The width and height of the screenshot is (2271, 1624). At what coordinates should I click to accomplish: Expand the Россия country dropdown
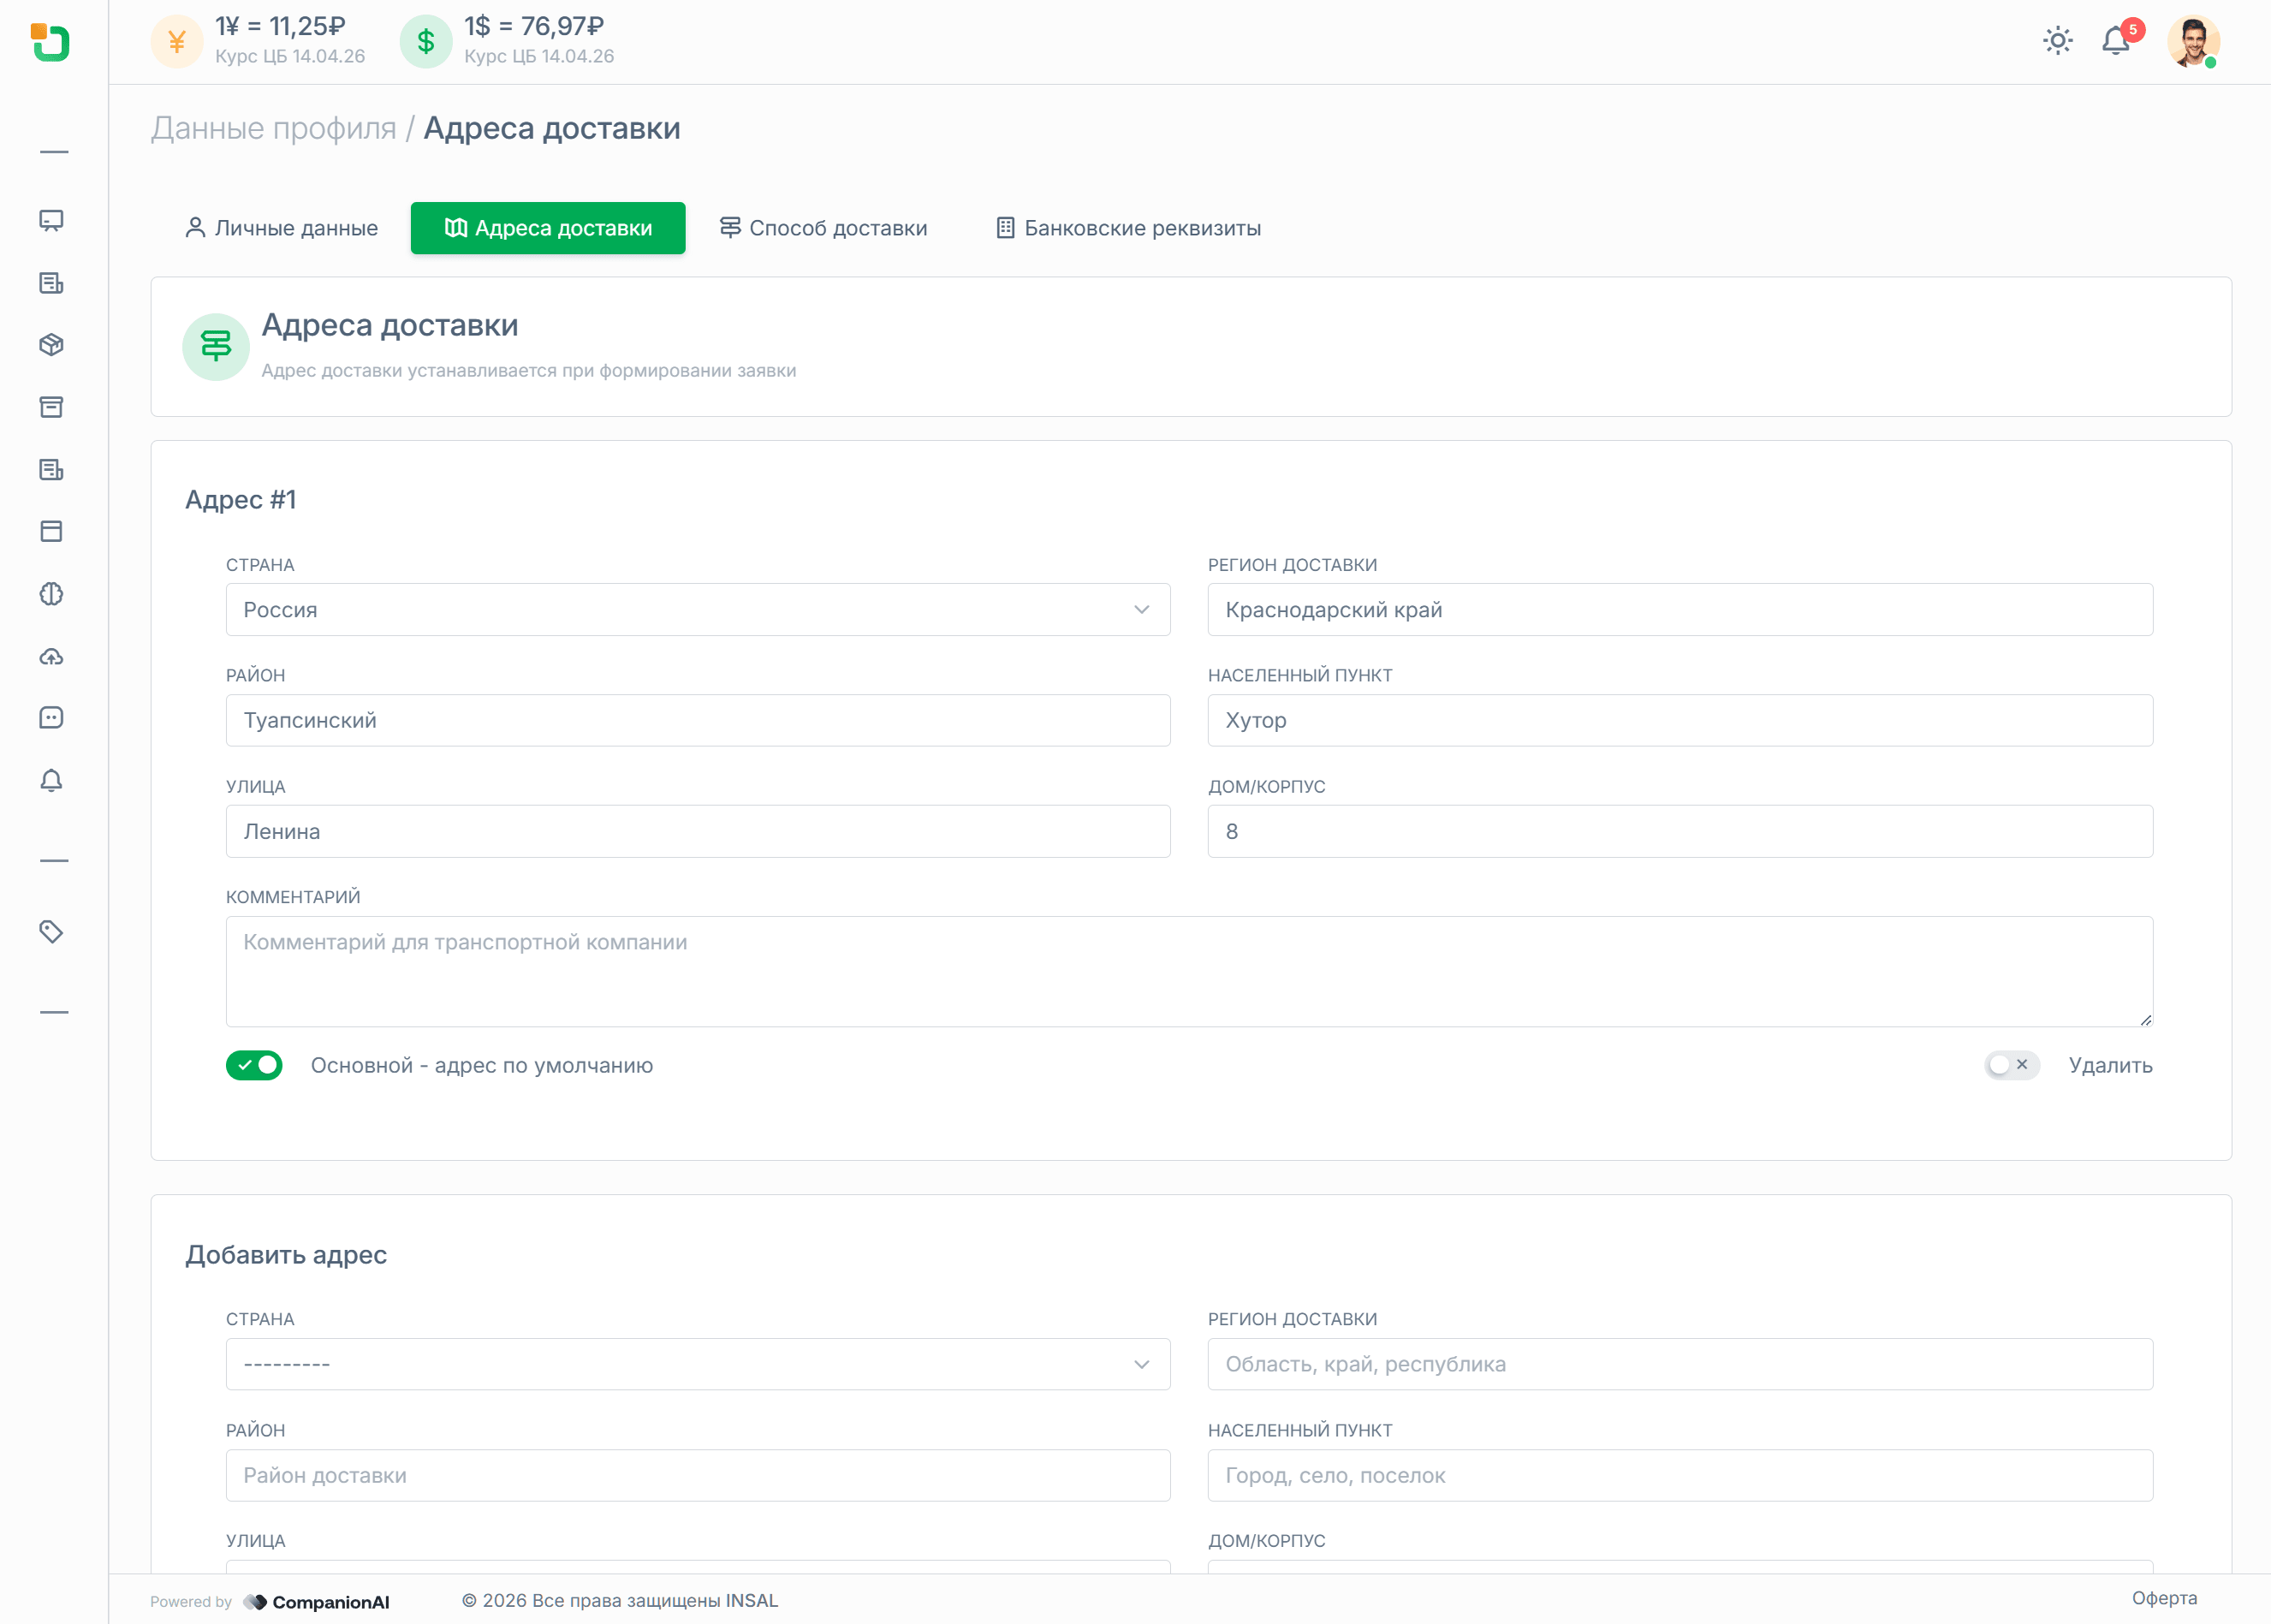697,610
